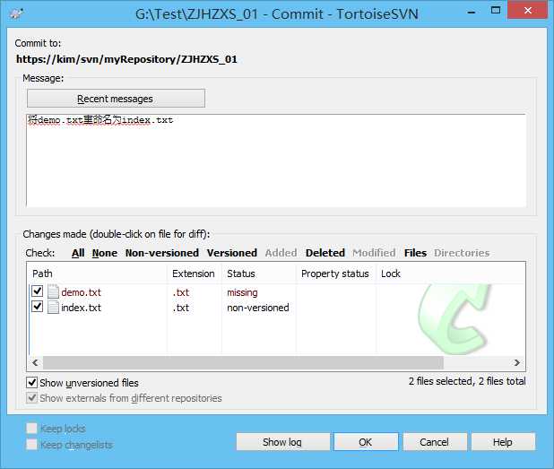
Task: Check Deleted files filter
Action: point(325,253)
